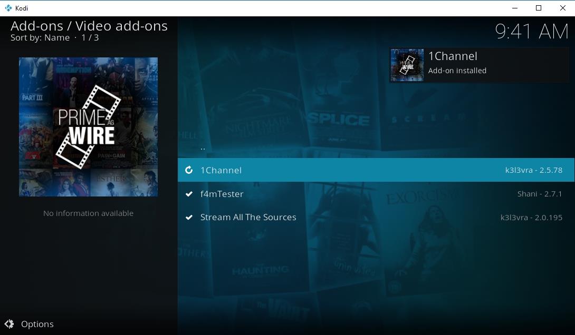Viewport: 575px width, 335px height.
Task: Click the Options gear icon
Action: tap(9, 324)
